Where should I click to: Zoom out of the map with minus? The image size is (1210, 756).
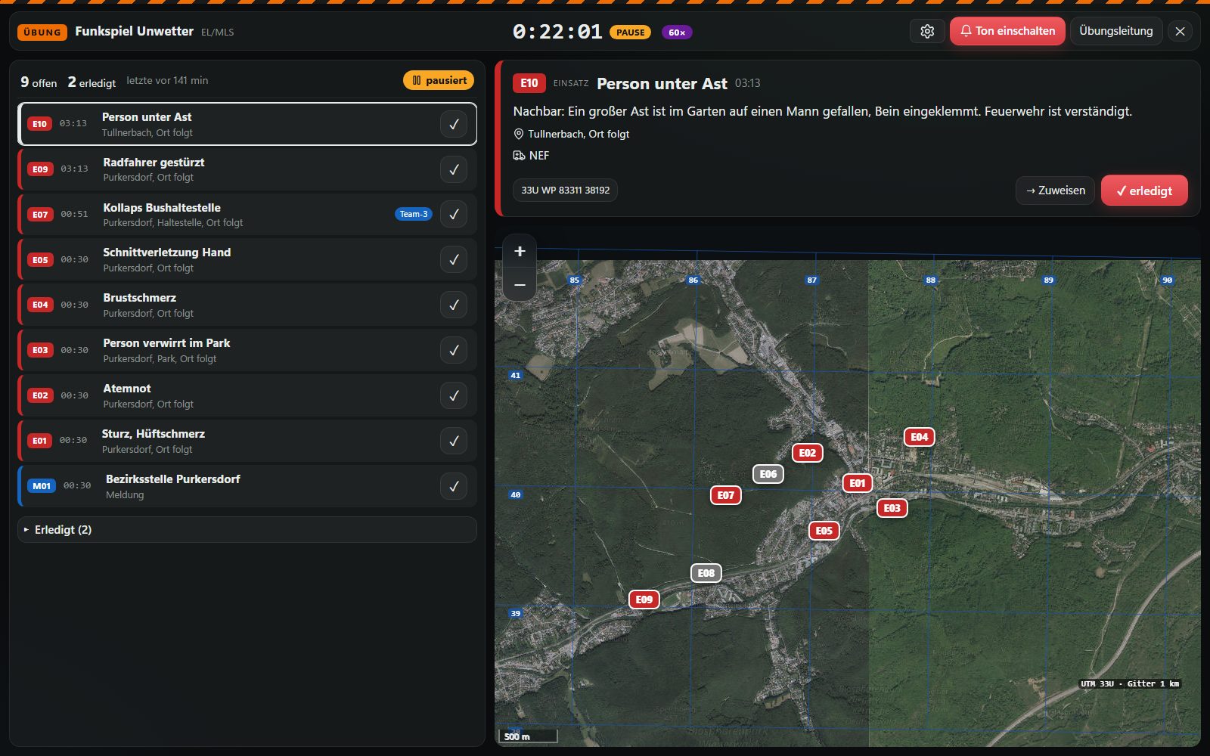point(520,285)
